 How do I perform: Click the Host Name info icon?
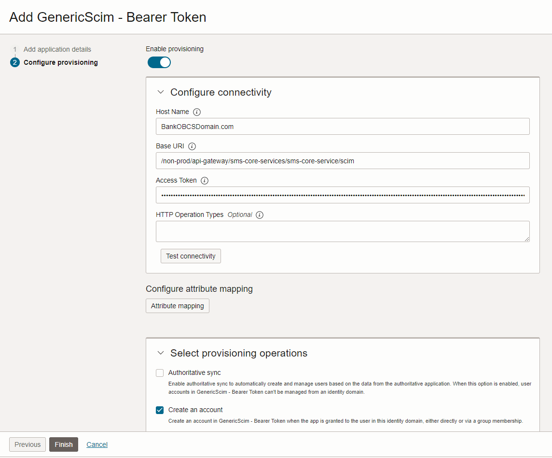point(196,112)
